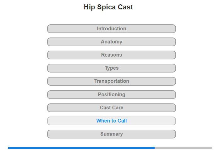Navigate to the Transportation section
Screen dimensions: 220x150
[x=112, y=81]
